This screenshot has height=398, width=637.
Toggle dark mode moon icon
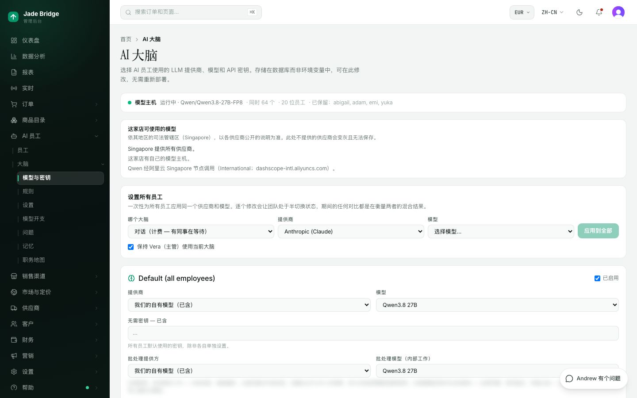coord(579,12)
